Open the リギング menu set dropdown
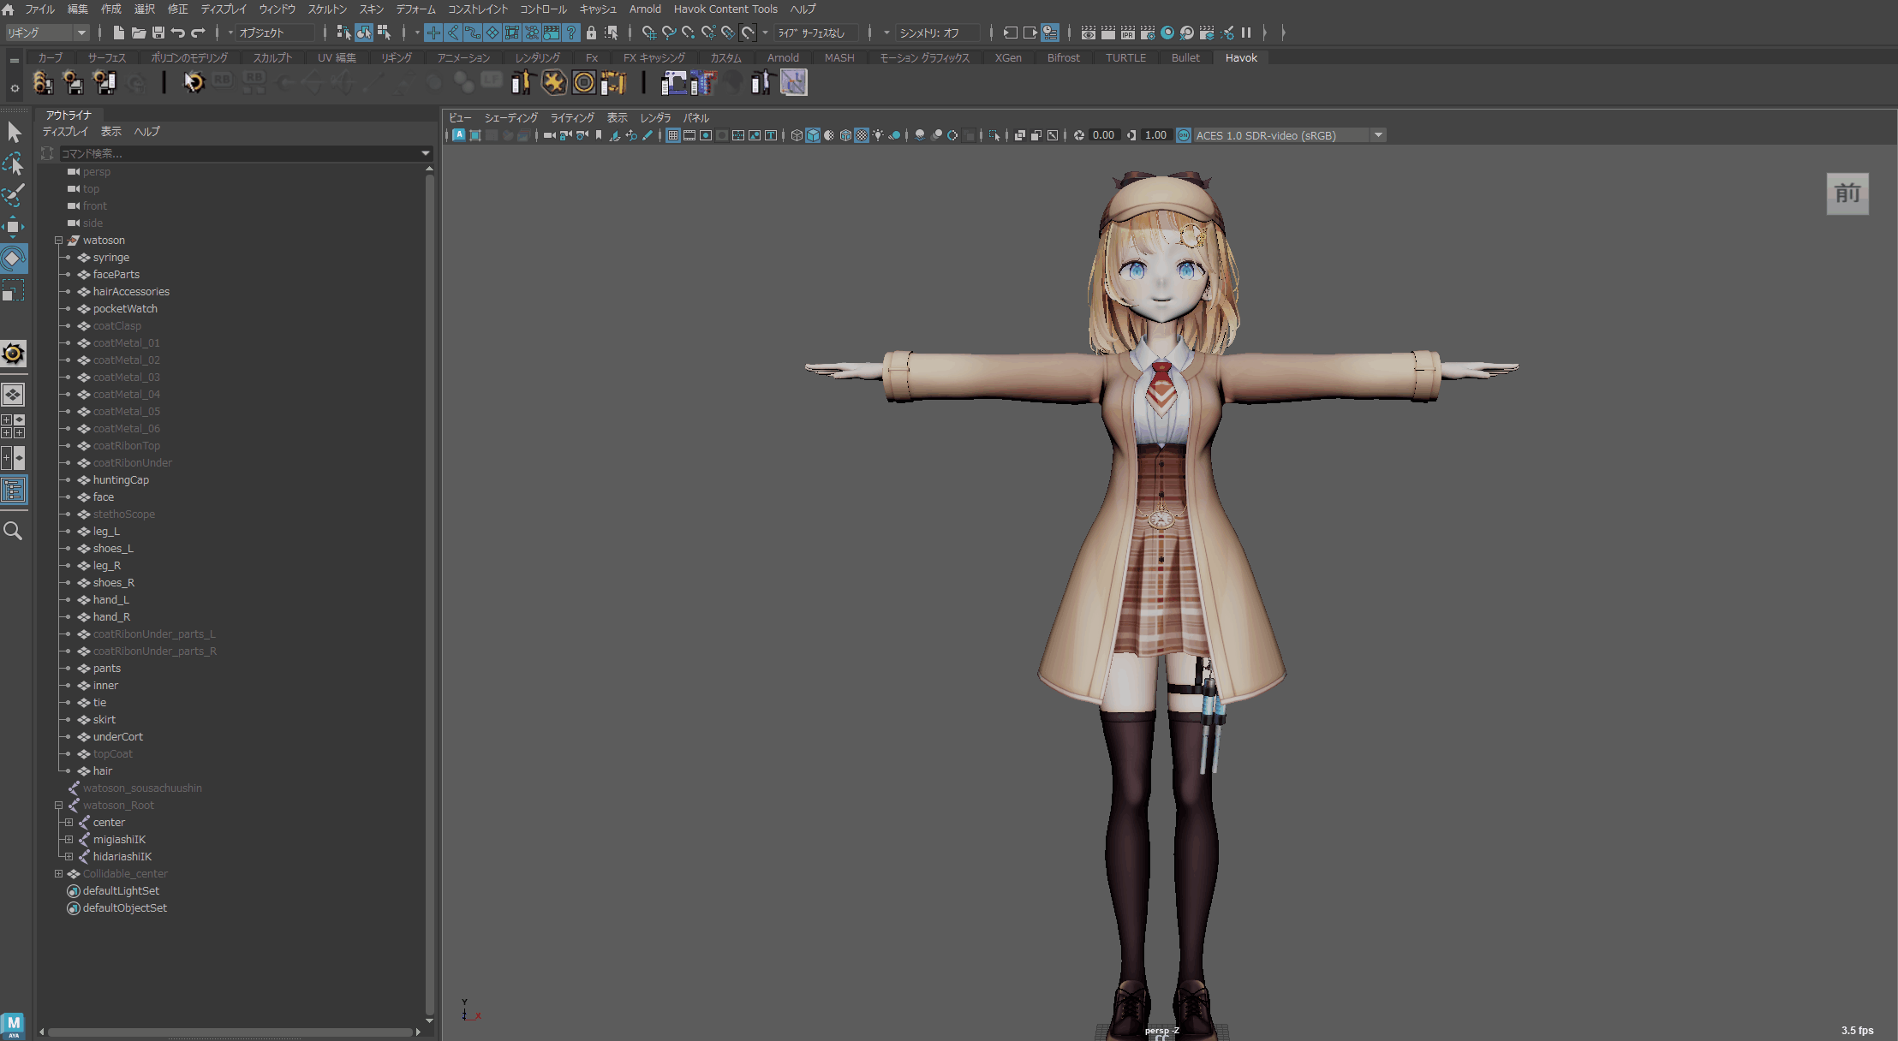The width and height of the screenshot is (1898, 1041). tap(47, 33)
